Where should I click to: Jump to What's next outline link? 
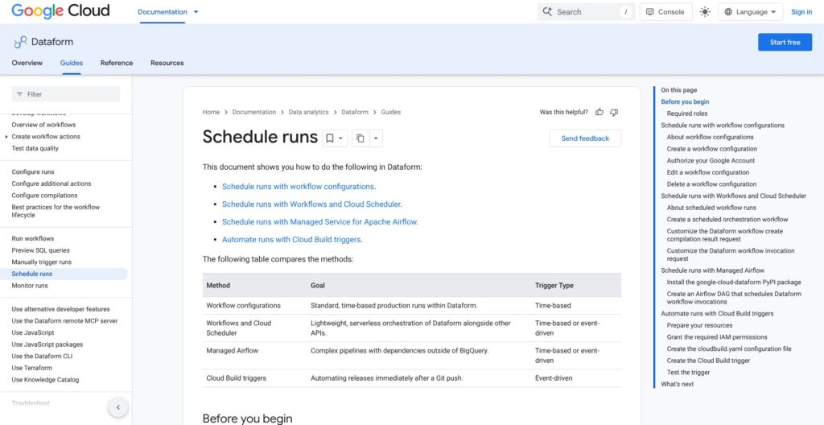point(678,384)
